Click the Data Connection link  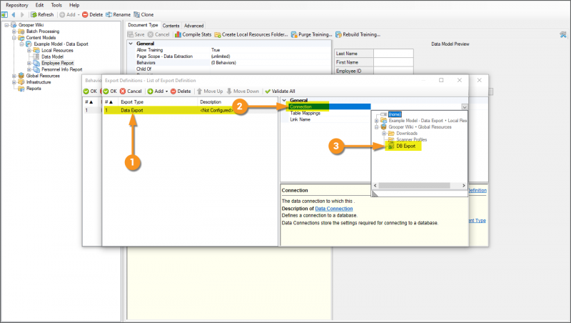(x=334, y=209)
